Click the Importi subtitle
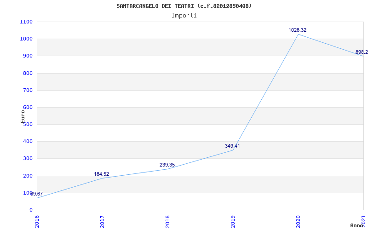Image resolution: width=368 pixels, height=230 pixels. tap(184, 16)
